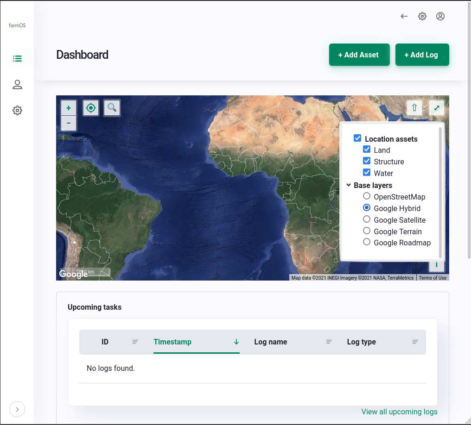Toggle the Structure layer off

[367, 161]
